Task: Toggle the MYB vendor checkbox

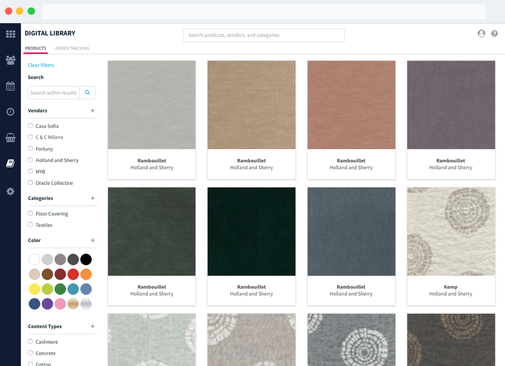Action: tap(30, 171)
